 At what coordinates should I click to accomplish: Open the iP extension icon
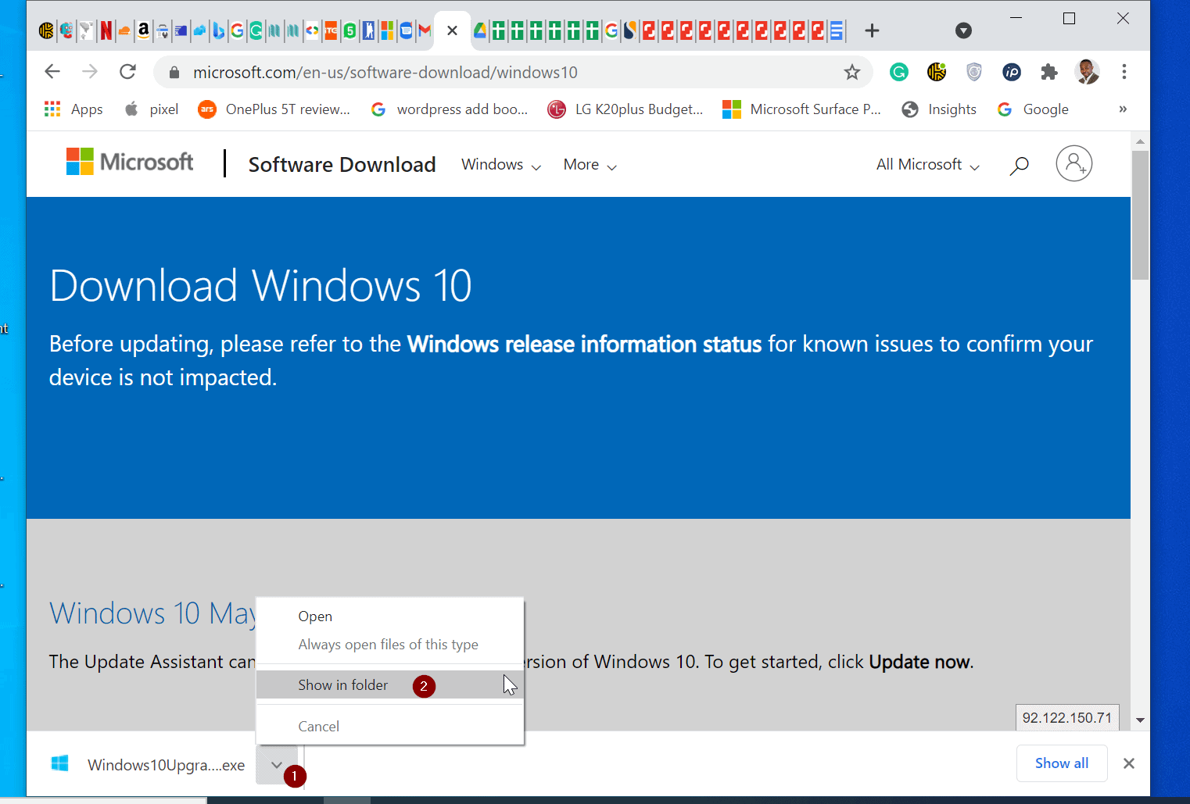pos(1012,73)
